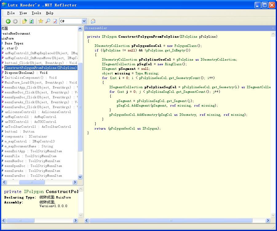The width and height of the screenshot is (277, 231).
Task: Click AddGeometry method link in code
Action: point(147,115)
